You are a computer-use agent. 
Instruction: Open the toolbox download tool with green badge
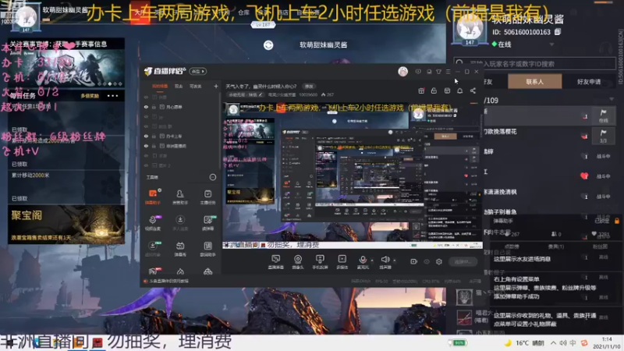152,248
